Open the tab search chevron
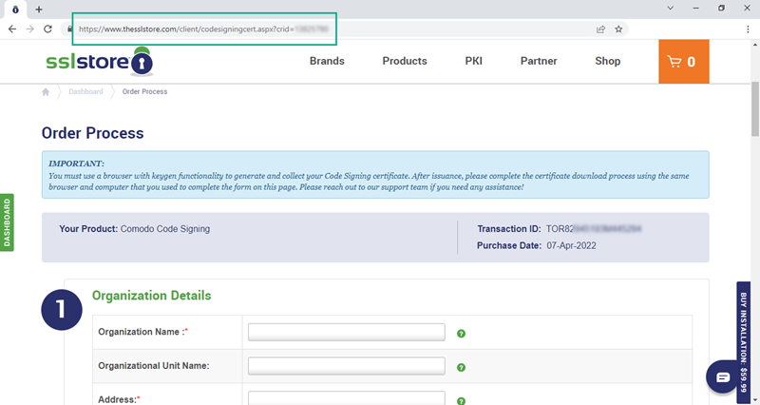Screen dimensions: 760x405 click(x=671, y=8)
